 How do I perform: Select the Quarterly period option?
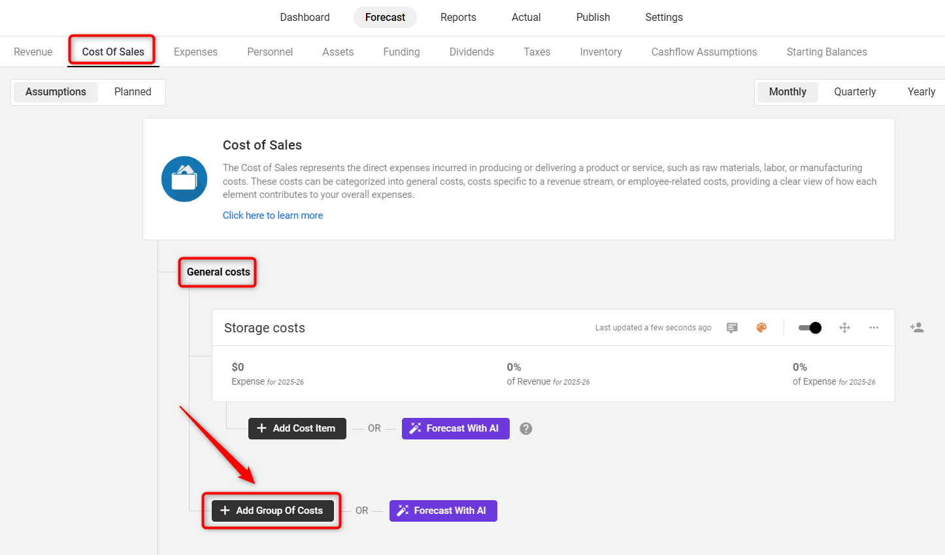point(854,92)
